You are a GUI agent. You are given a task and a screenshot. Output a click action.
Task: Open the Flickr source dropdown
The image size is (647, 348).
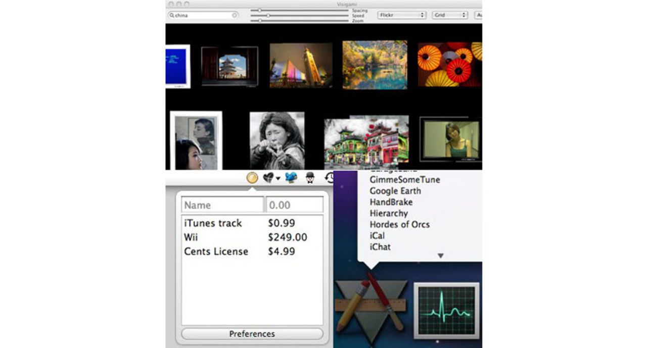pos(402,15)
